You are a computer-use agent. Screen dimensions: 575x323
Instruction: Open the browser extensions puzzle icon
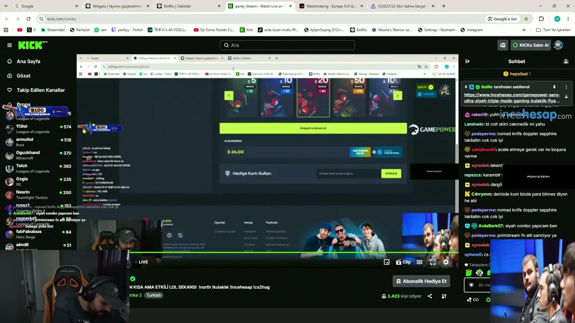[x=541, y=19]
